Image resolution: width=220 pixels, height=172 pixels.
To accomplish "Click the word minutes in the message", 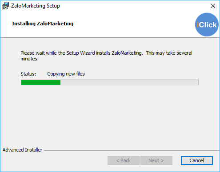I will coord(29,59).
